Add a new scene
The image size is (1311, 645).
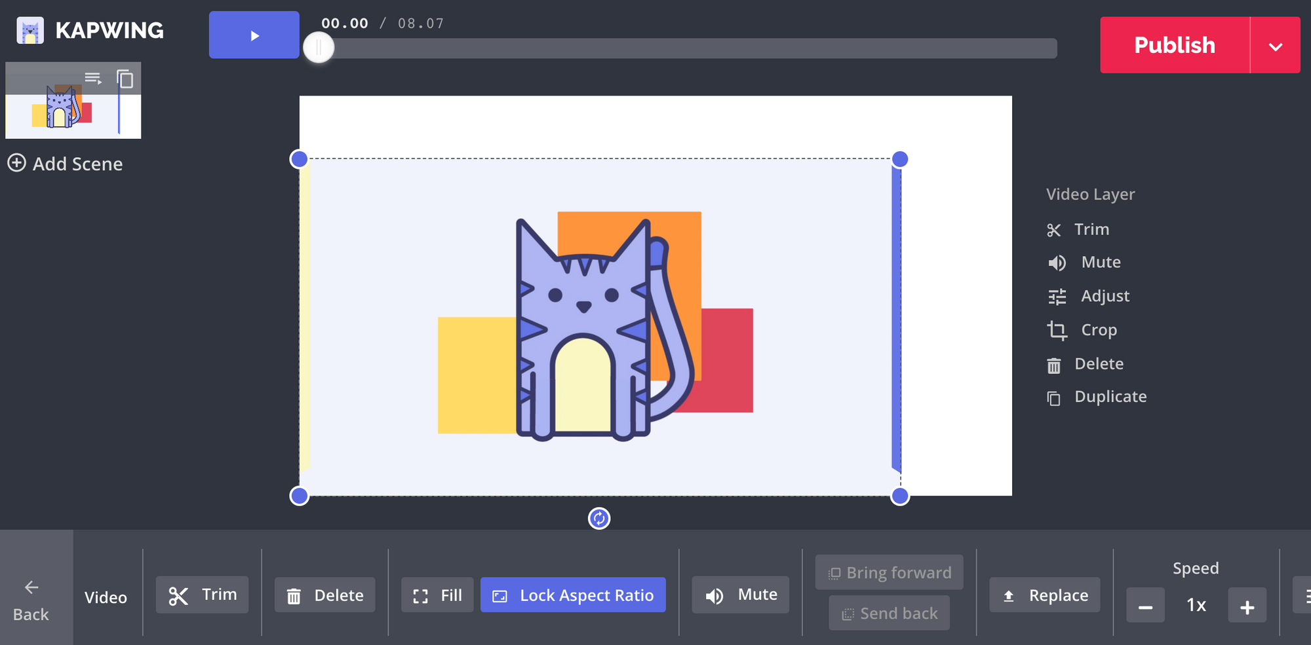pos(65,163)
